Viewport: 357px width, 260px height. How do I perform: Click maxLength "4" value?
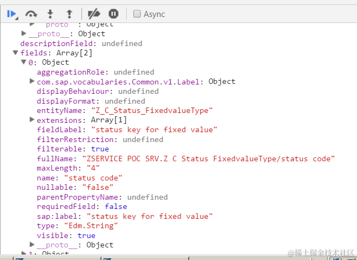[x=93, y=168]
